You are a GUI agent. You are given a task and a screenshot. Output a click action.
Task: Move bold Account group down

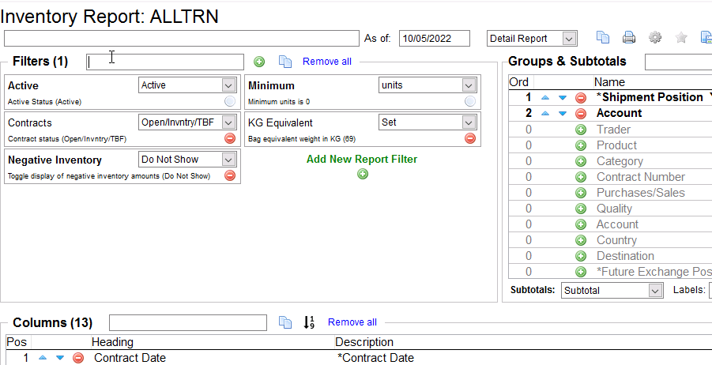point(563,114)
